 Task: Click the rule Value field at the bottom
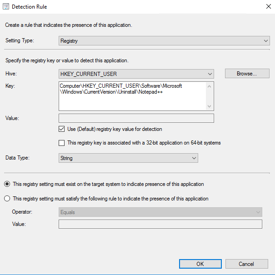160,224
